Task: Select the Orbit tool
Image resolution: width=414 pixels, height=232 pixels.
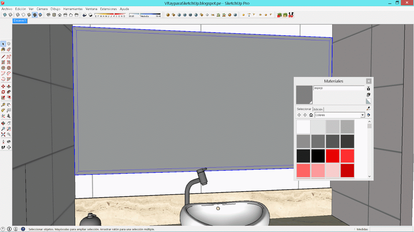Action: 3,123
